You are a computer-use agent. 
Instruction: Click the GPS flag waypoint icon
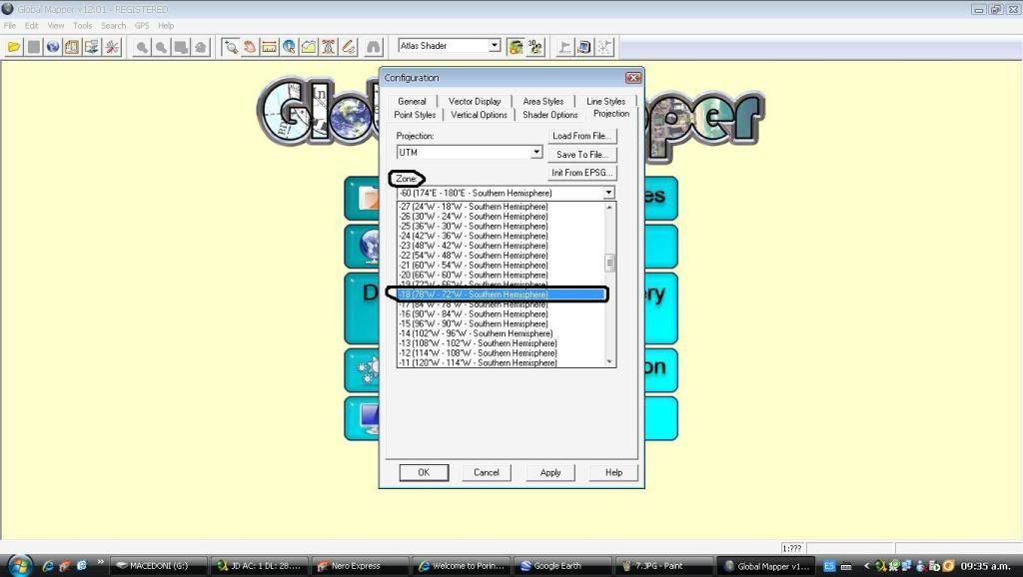point(565,47)
